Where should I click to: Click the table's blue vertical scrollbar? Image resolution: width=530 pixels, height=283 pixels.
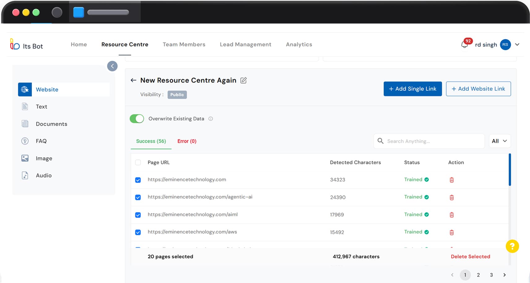510,170
